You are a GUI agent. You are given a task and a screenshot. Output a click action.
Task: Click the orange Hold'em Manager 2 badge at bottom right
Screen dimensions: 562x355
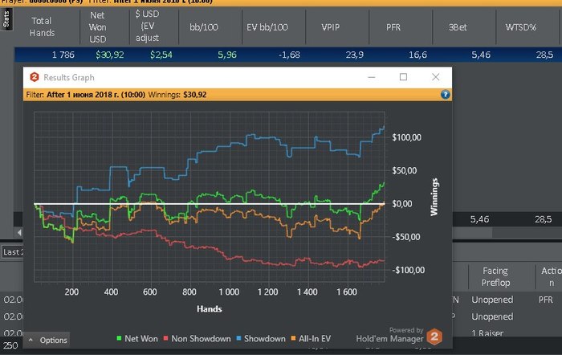point(434,337)
